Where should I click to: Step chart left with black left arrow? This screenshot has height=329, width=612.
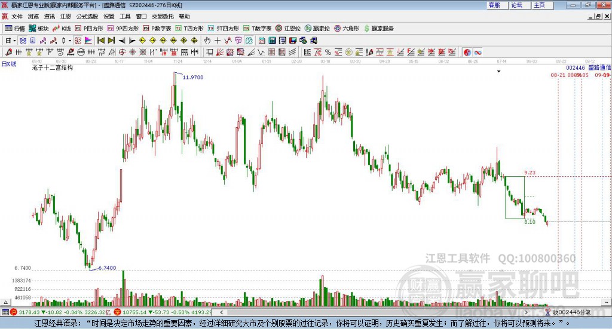pyautogui.click(x=122, y=41)
